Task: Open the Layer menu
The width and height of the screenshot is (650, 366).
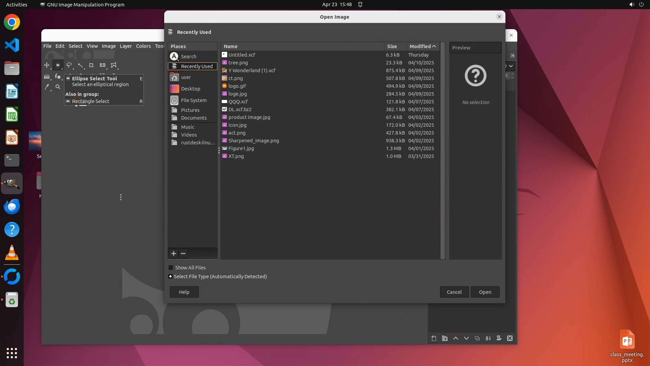Action: 126,46
